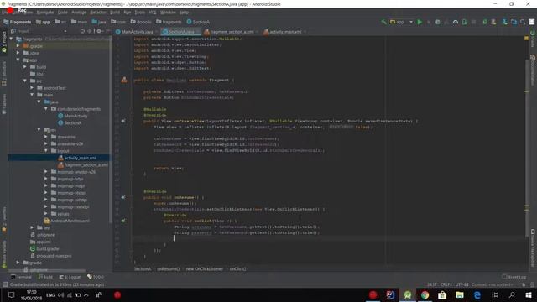
Task: Run the app with the green play button
Action: coord(420,22)
